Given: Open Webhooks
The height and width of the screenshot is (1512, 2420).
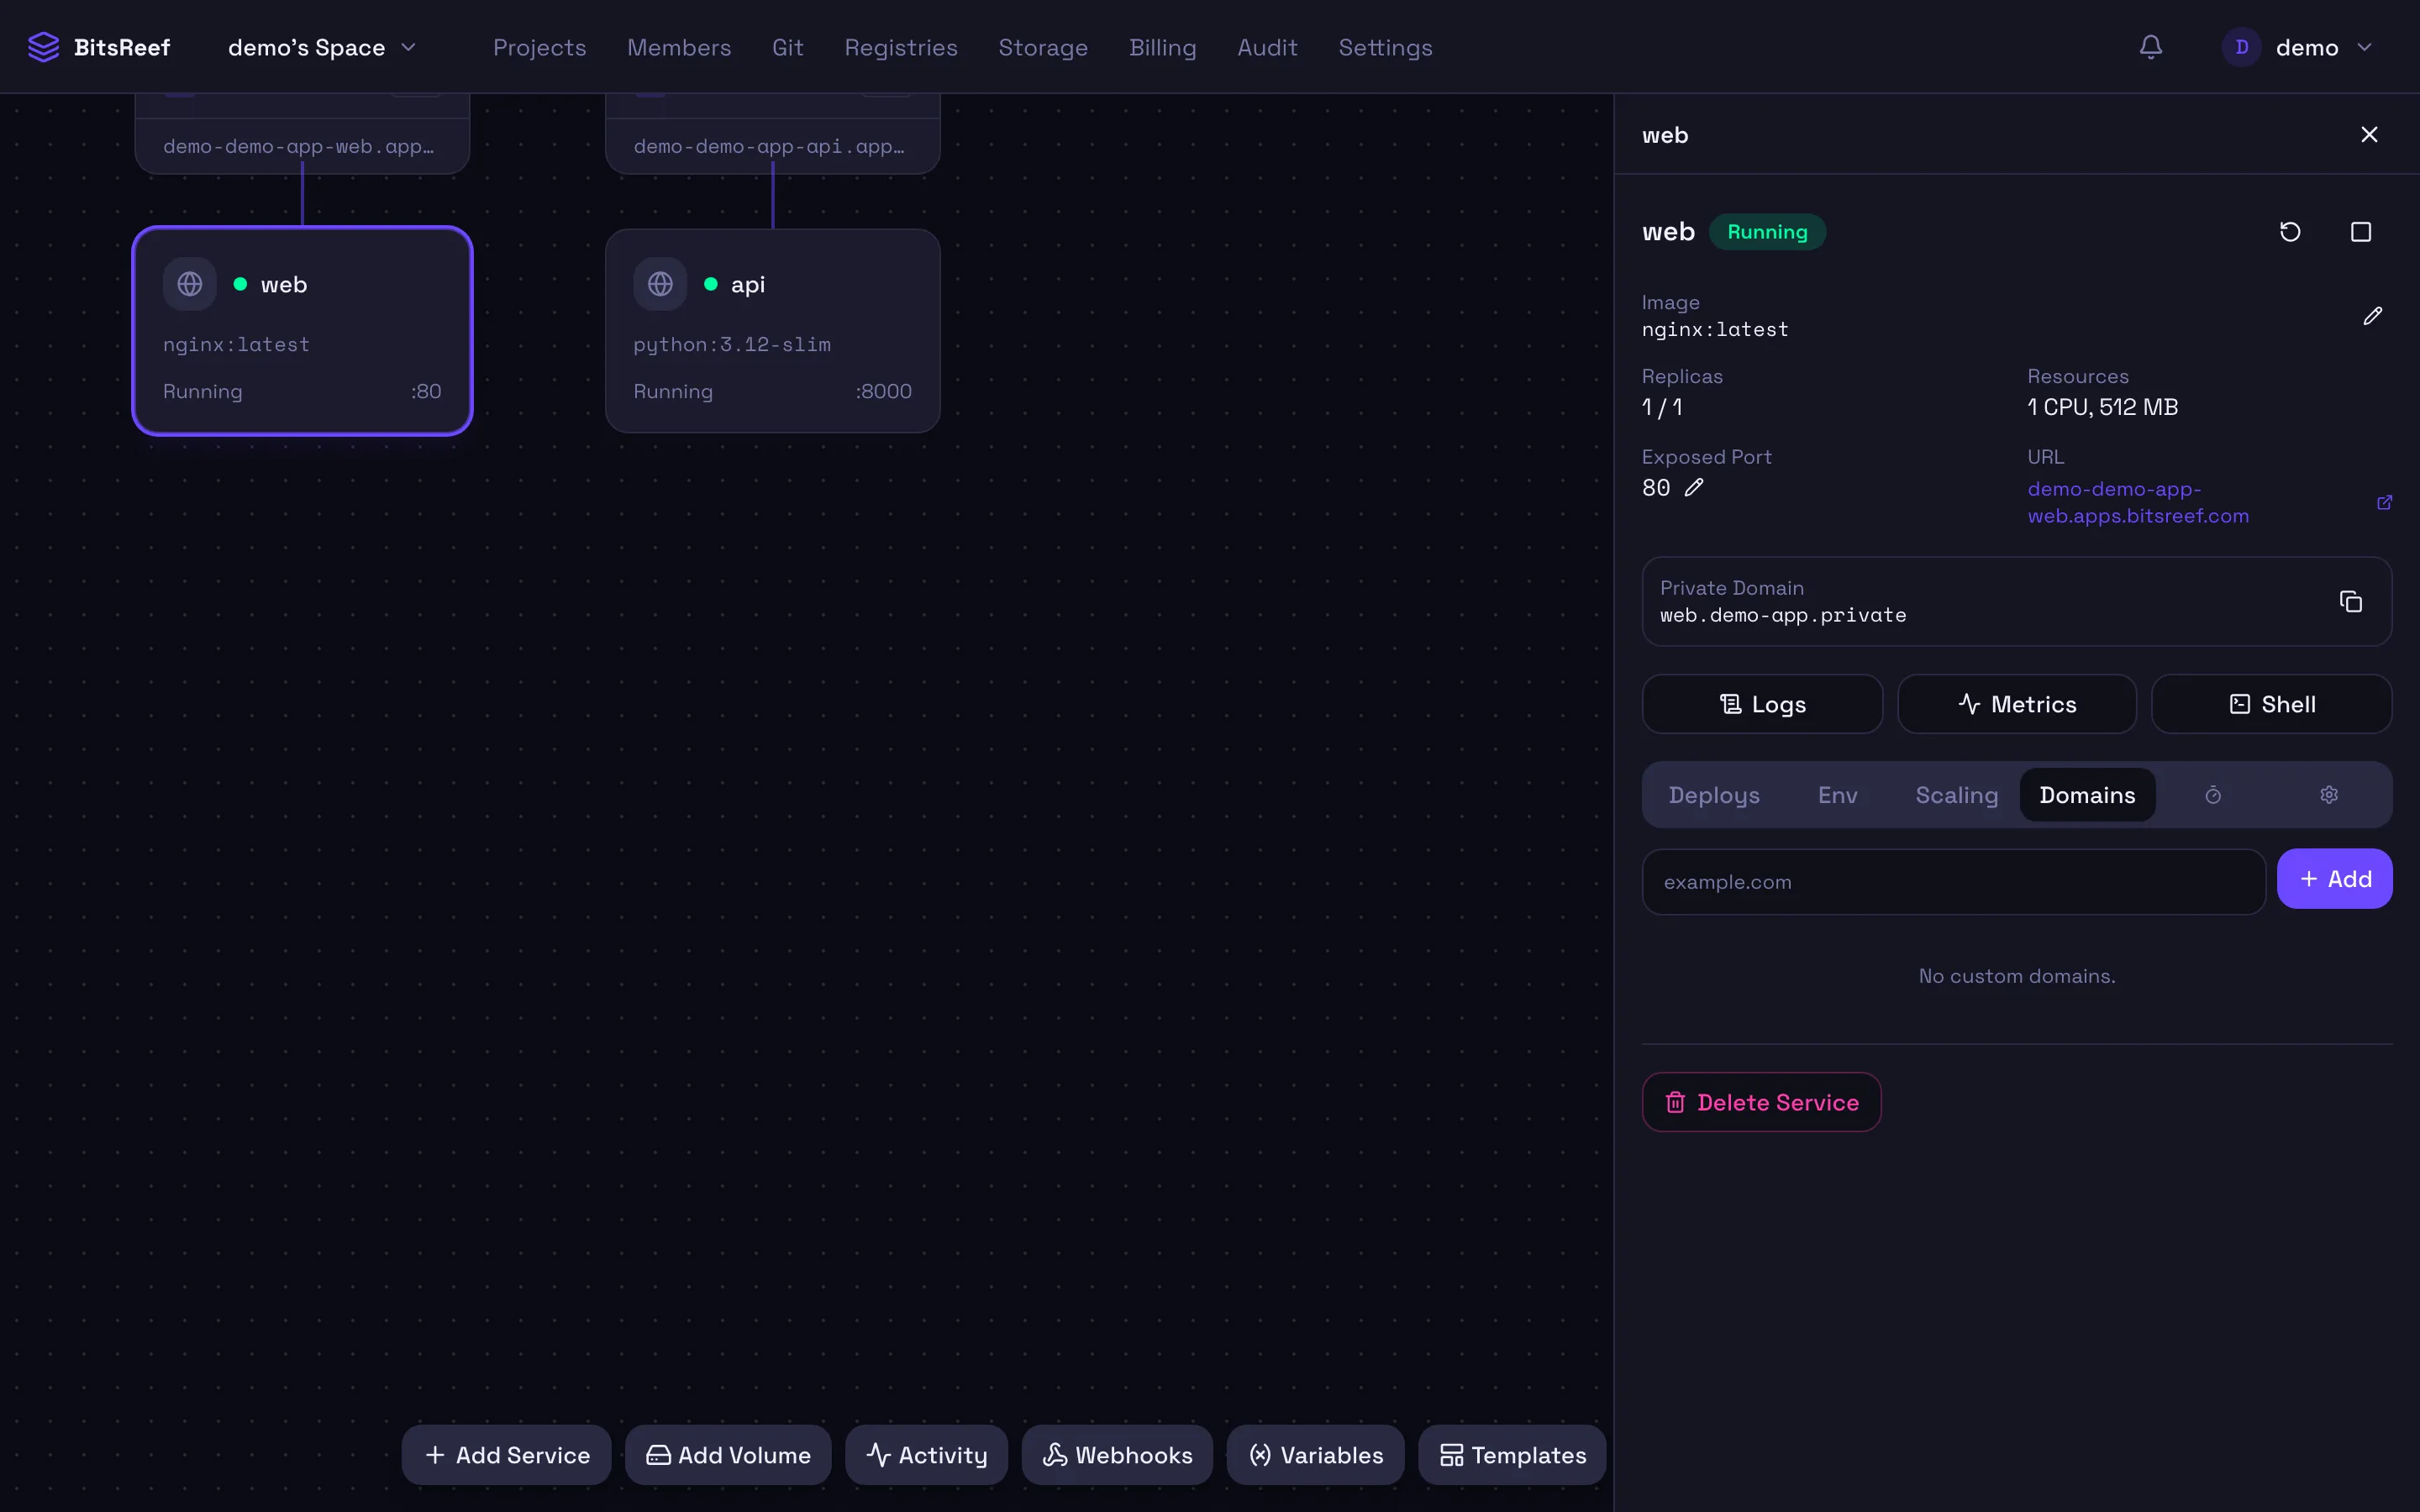Looking at the screenshot, I should pyautogui.click(x=1117, y=1455).
